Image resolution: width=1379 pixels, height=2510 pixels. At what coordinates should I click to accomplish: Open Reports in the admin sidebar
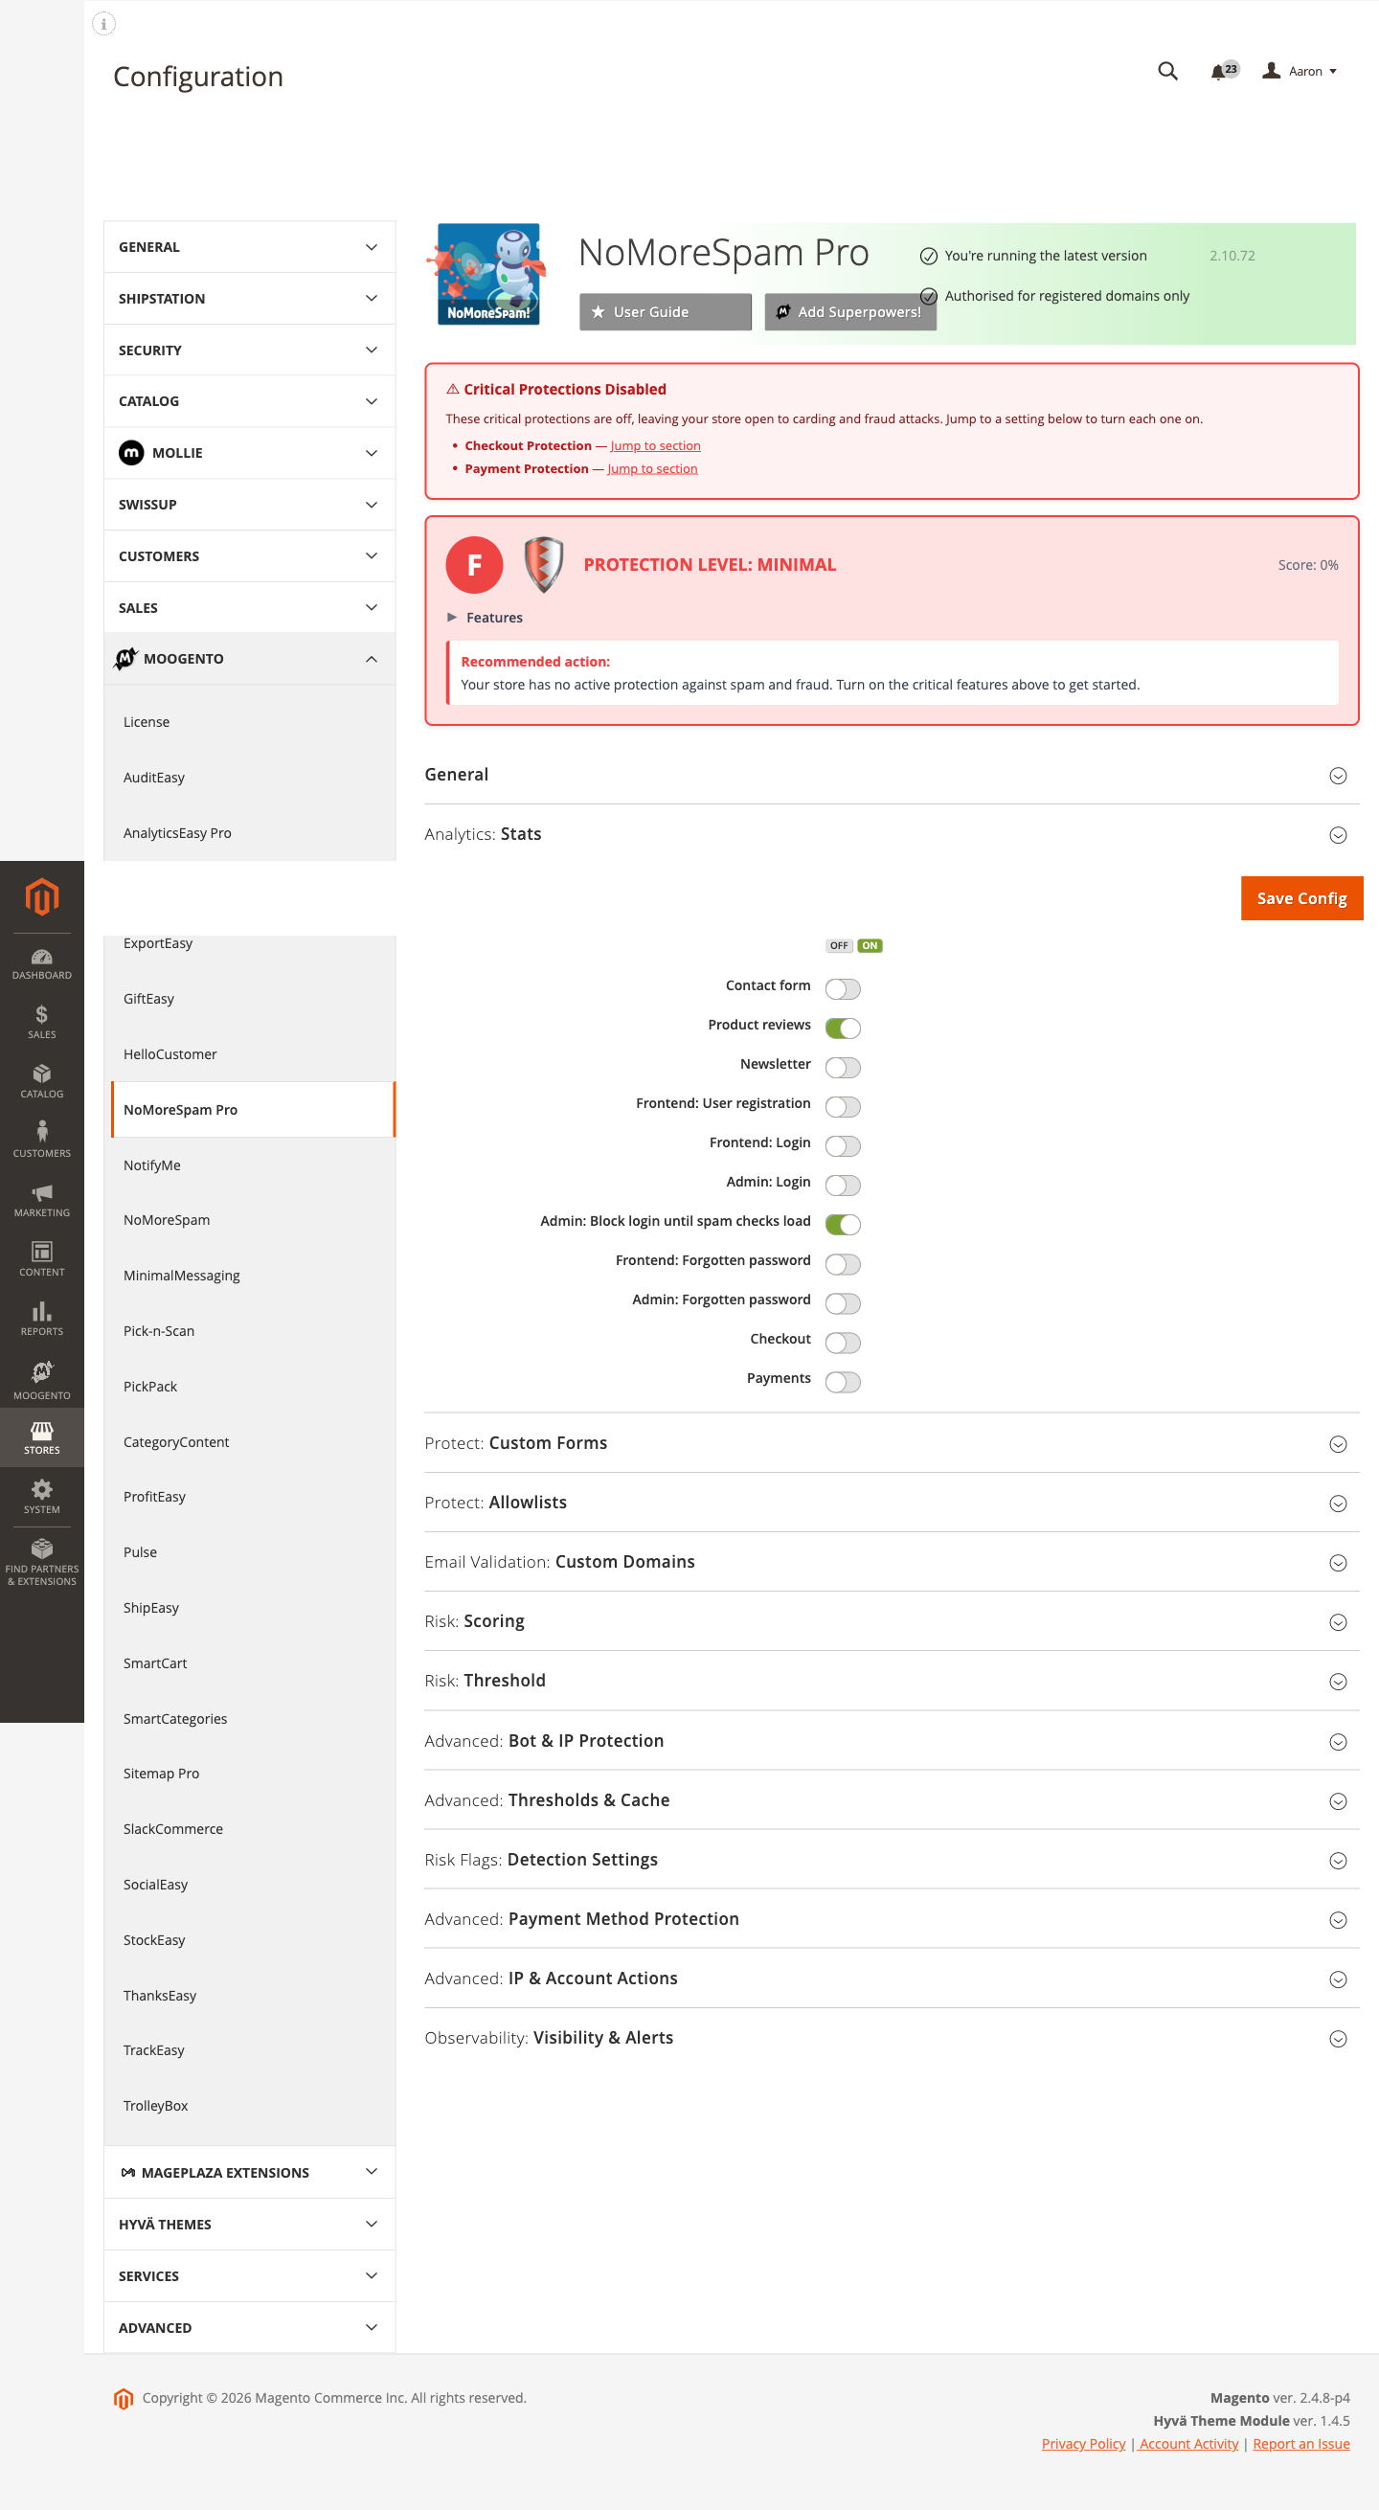tap(42, 1320)
